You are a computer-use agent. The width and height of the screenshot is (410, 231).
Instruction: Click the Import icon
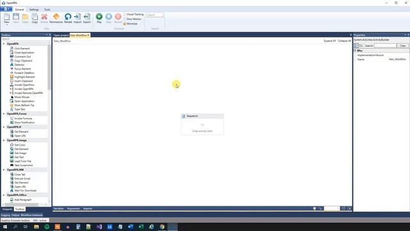click(78, 18)
